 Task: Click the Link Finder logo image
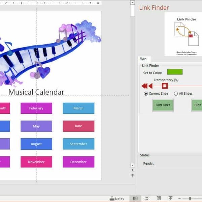point(183,34)
